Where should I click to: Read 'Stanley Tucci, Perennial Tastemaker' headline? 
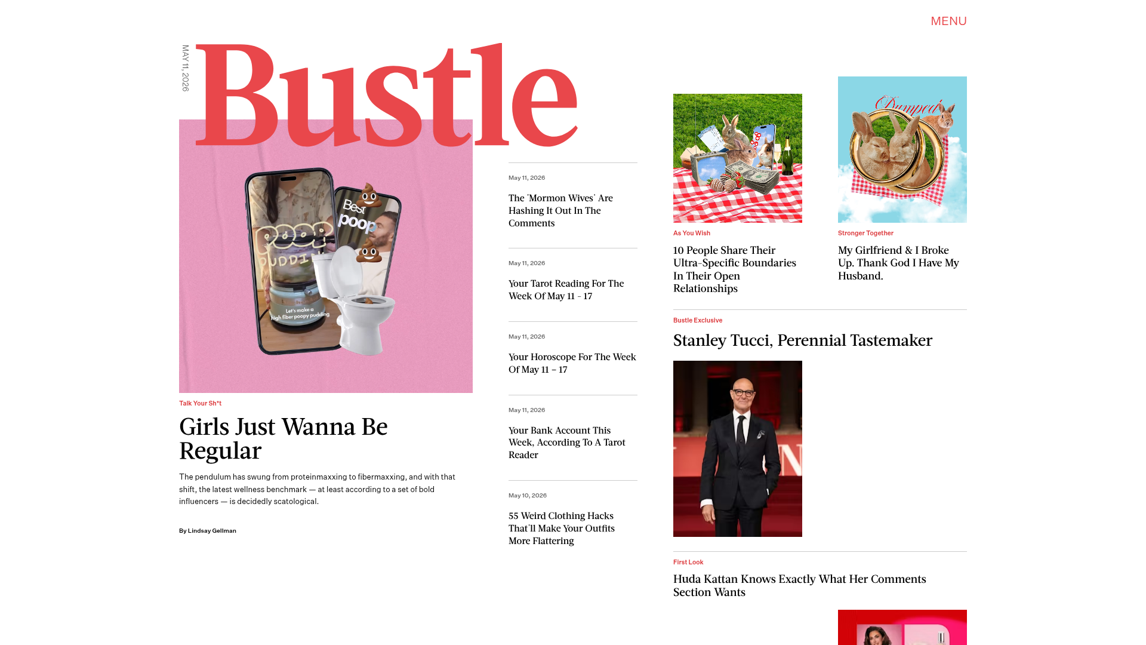pos(803,340)
